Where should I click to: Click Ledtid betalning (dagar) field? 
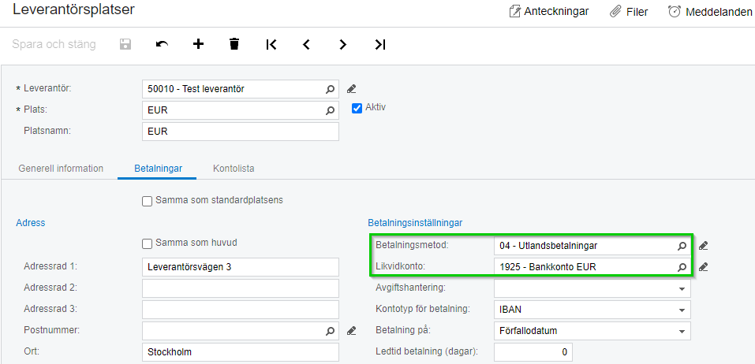pyautogui.click(x=533, y=352)
